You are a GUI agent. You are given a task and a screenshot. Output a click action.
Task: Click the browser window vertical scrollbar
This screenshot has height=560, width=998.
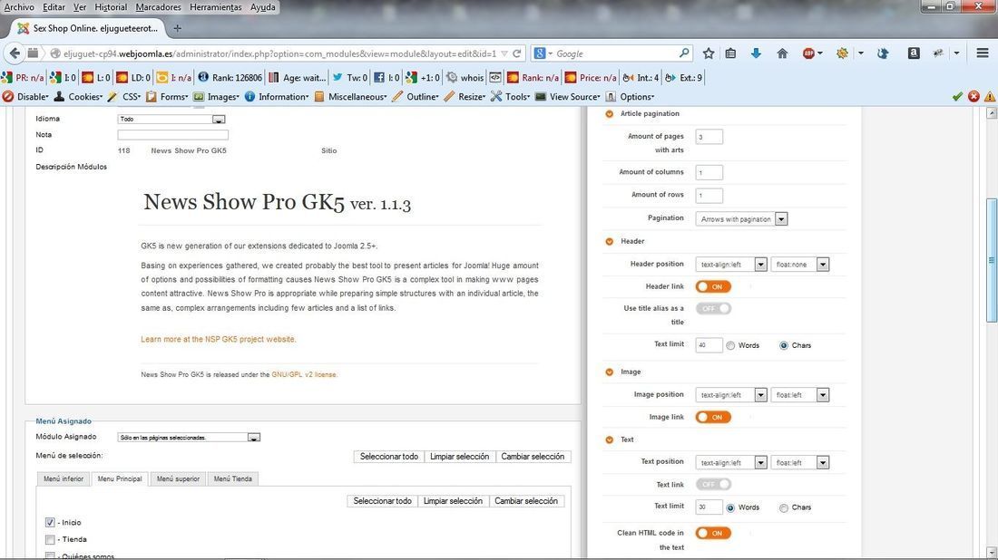tap(992, 261)
